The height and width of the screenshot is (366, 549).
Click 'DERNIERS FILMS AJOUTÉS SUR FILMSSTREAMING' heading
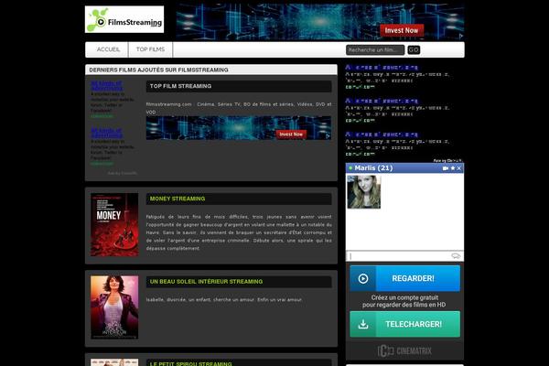click(x=158, y=70)
